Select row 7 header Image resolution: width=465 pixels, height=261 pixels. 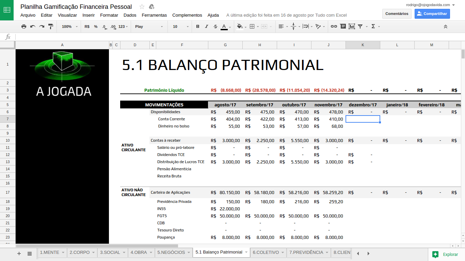[7, 119]
